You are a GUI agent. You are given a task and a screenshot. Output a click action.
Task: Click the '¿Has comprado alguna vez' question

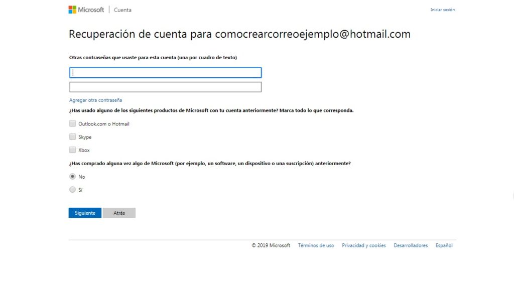(210, 163)
